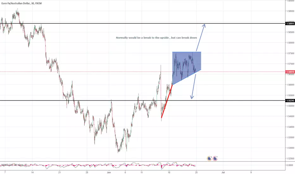Click the Euro Fx/Australian Dollar chart title
Screen dimensions: 295x174
[x=22, y=3]
